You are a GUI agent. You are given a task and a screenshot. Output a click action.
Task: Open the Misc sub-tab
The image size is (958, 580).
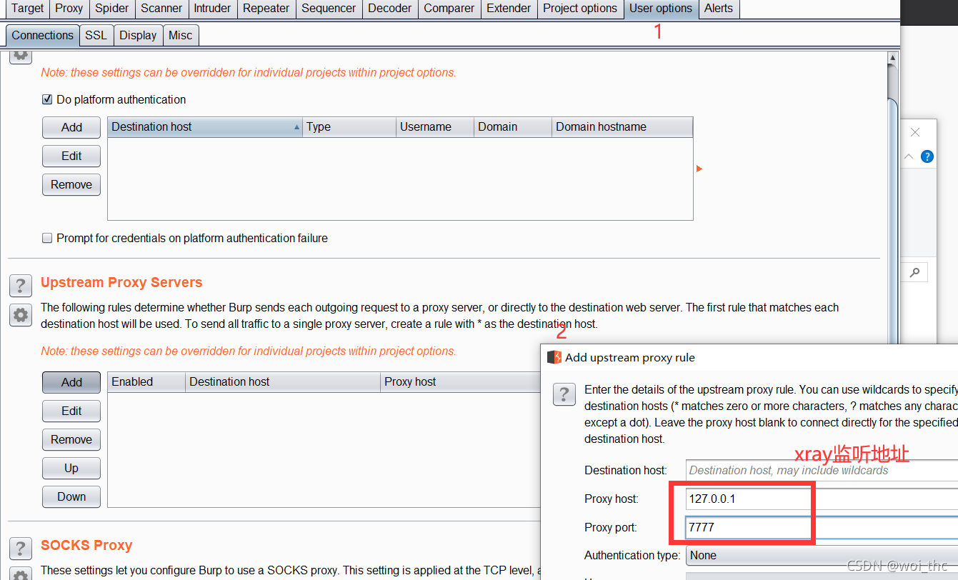181,35
